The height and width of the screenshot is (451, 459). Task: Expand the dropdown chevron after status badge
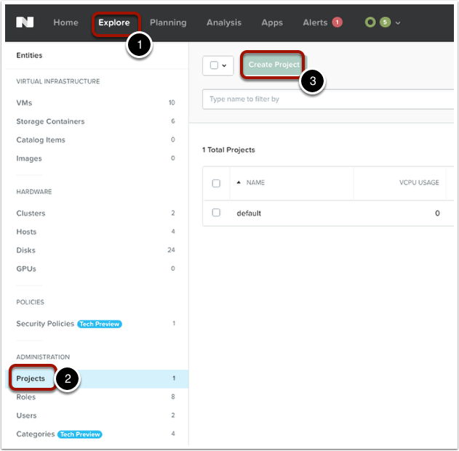pyautogui.click(x=398, y=23)
